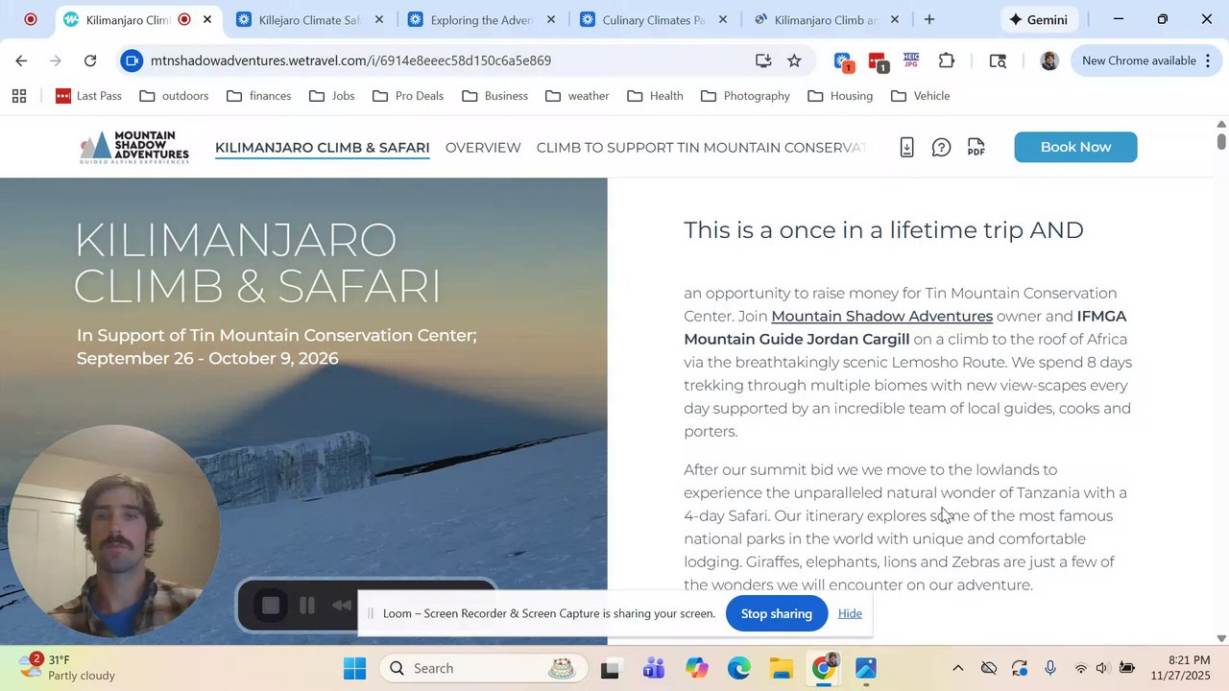Image resolution: width=1229 pixels, height=691 pixels.
Task: Open the OneDrive cloud tray icon
Action: (x=988, y=668)
